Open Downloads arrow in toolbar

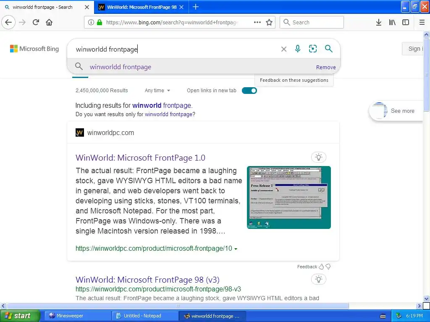pos(379,22)
